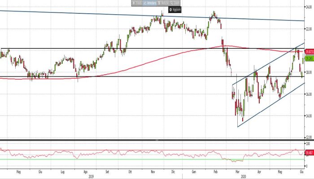Select the long descending blue trendline at top
This screenshot has height=179, width=314.
pos(90,13)
